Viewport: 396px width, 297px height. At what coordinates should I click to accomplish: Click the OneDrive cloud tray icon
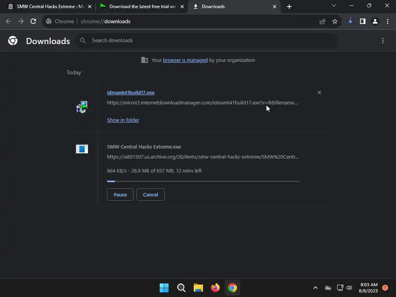[x=328, y=288]
